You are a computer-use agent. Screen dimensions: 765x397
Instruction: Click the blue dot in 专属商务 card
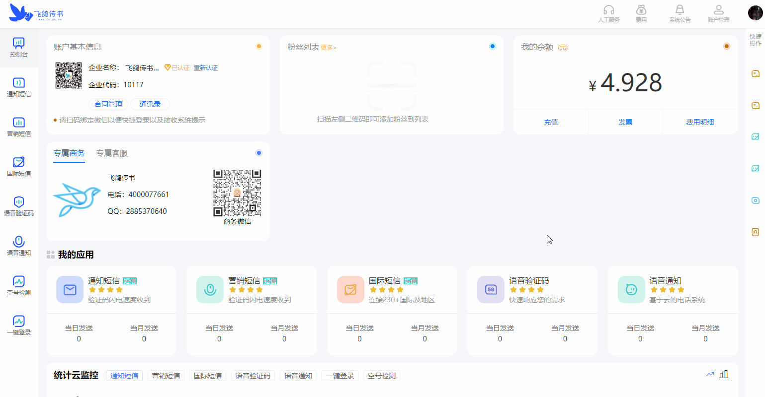click(x=259, y=153)
